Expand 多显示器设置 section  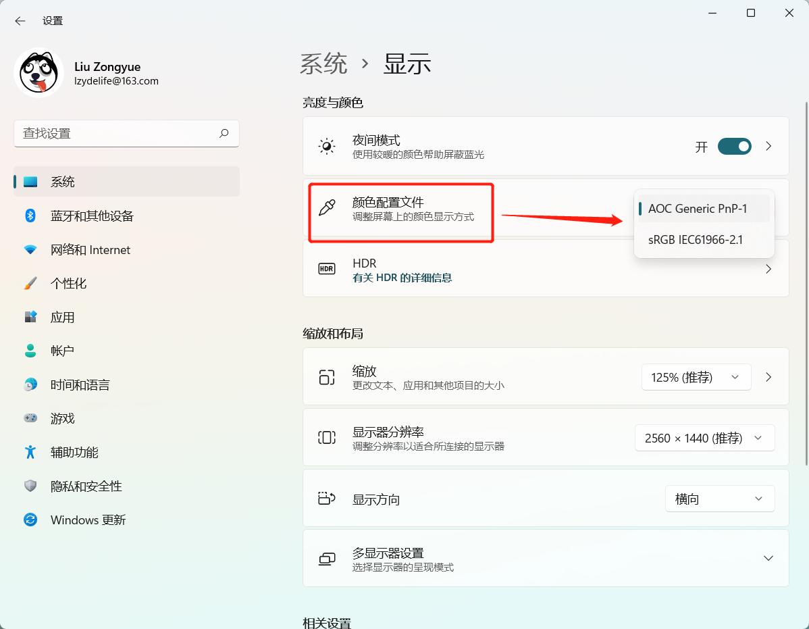pyautogui.click(x=768, y=558)
